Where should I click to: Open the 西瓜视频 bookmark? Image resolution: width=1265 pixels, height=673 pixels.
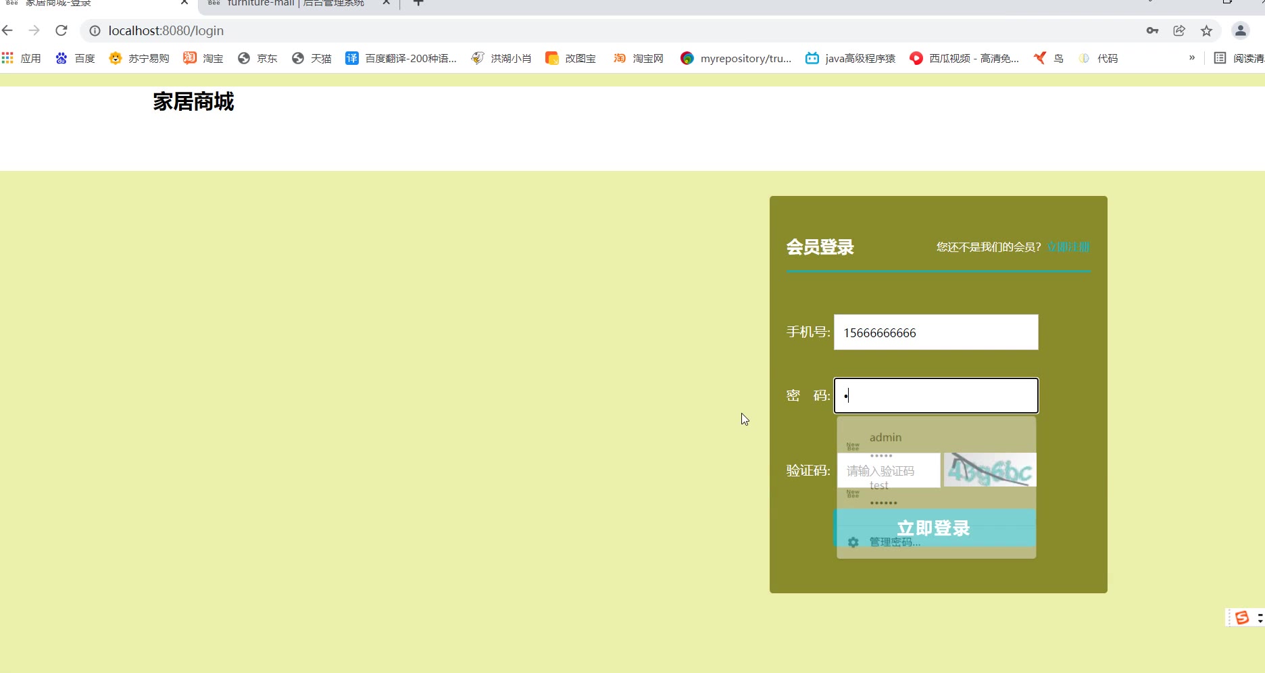pos(964,59)
